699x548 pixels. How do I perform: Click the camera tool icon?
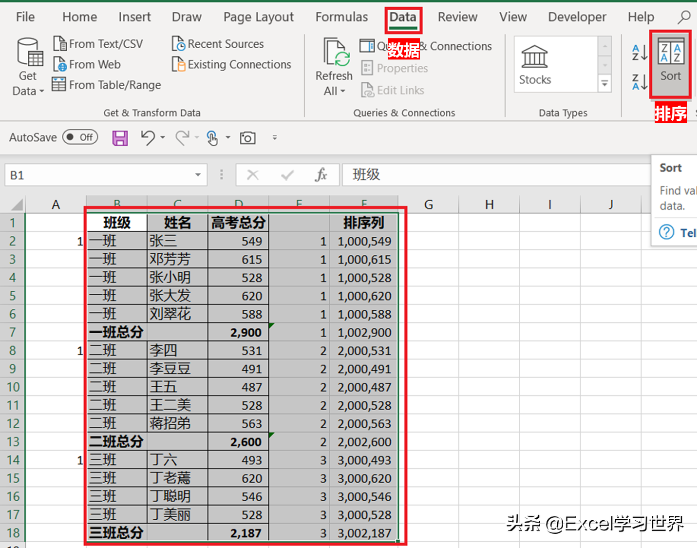[247, 138]
